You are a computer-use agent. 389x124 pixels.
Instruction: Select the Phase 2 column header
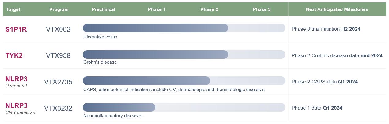point(209,9)
